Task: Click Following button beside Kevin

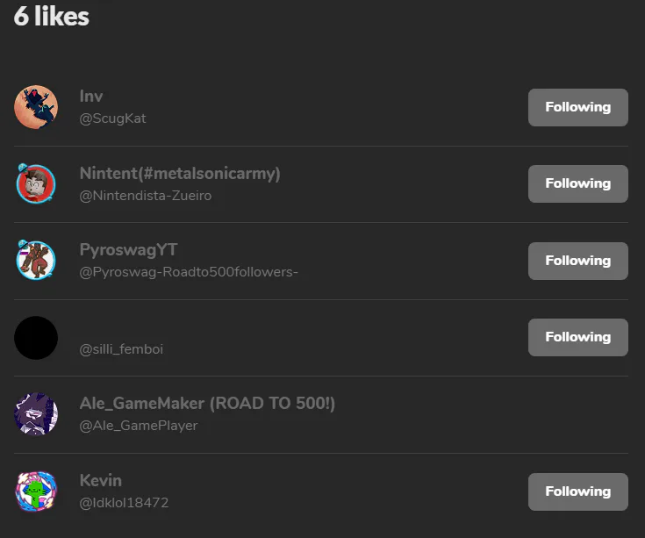Action: 578,491
